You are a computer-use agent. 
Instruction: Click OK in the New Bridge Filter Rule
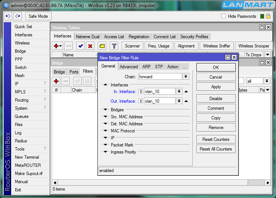coord(216,67)
